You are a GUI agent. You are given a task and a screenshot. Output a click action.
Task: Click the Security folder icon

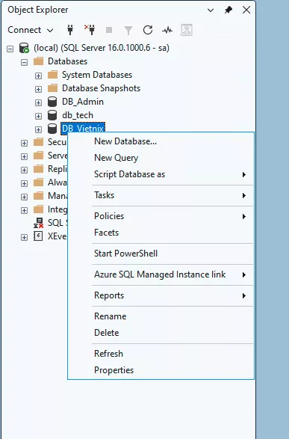coord(39,142)
